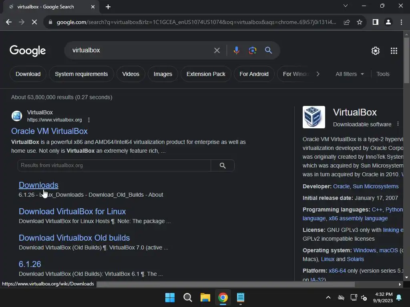Click the tray volume icon

(x=364, y=297)
